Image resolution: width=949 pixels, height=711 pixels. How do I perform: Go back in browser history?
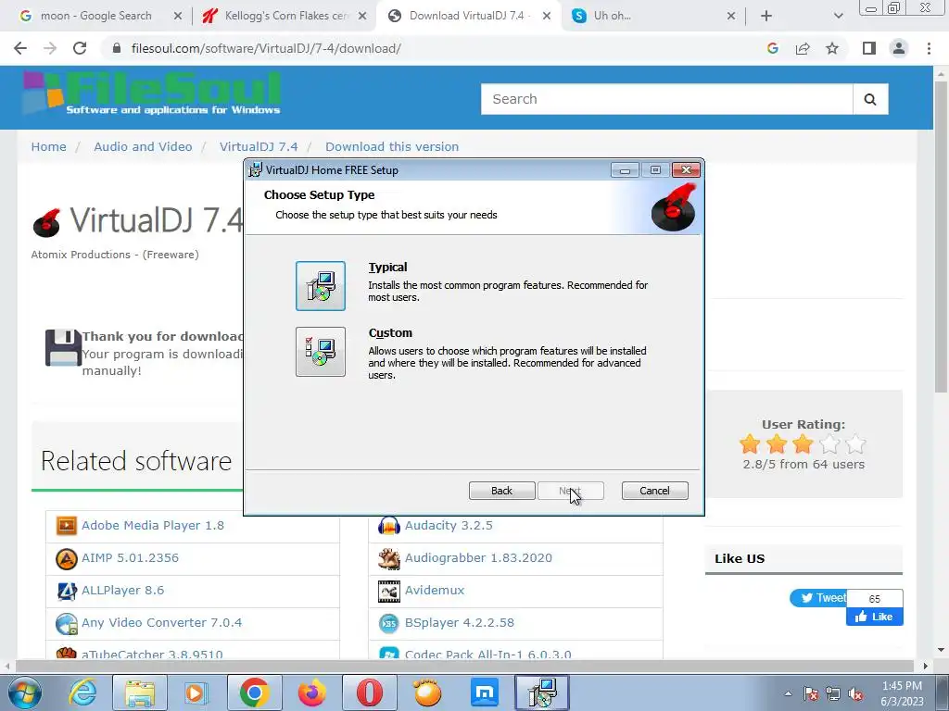pos(20,48)
